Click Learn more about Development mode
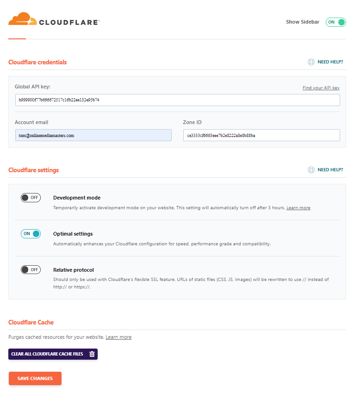Screen dimensions: 354x393 (x=298, y=207)
